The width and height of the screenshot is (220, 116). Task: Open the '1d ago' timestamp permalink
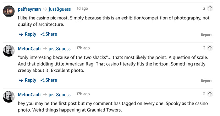[82, 8]
